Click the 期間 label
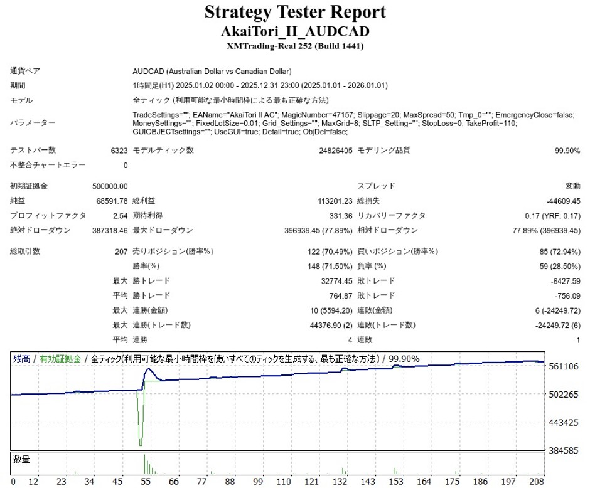 click(18, 85)
